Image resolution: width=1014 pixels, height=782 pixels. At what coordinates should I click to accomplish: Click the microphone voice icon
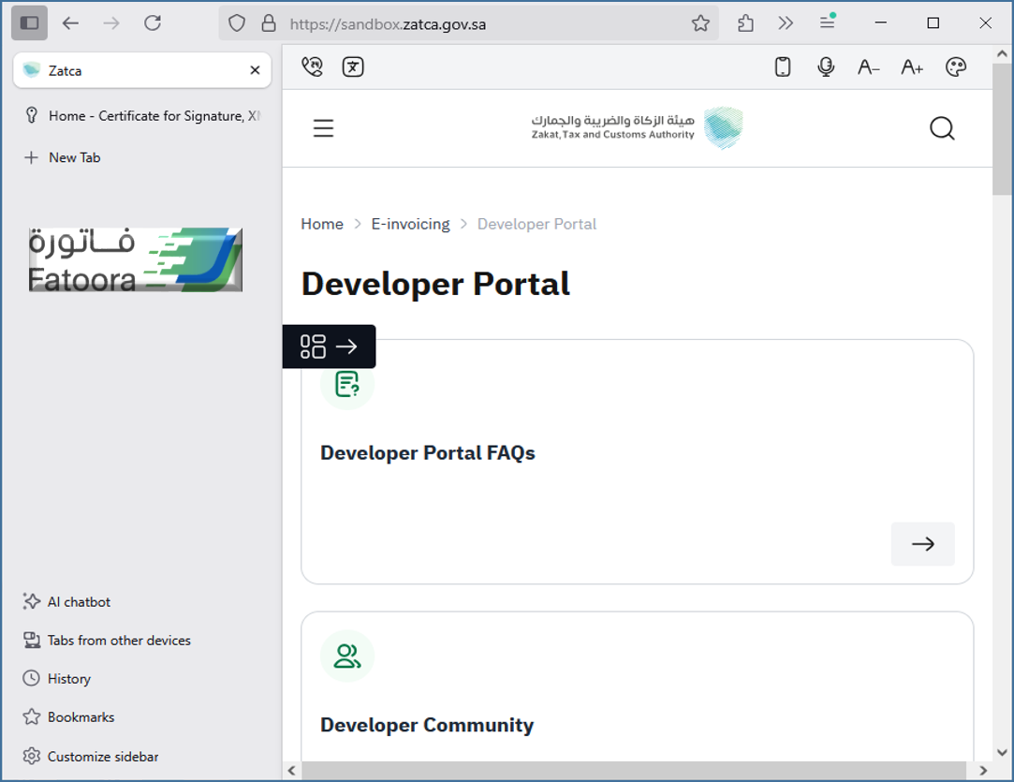click(x=826, y=67)
